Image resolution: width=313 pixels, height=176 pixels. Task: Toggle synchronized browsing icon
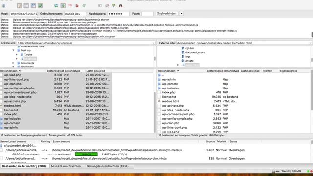tap(114, 6)
